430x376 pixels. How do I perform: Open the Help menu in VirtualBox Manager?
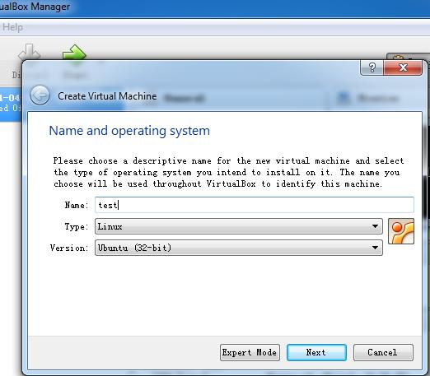12,27
